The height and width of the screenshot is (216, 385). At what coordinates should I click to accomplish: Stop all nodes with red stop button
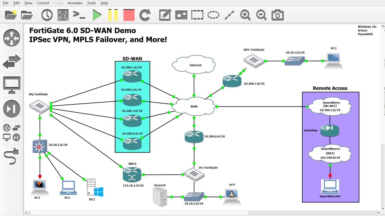click(x=129, y=15)
